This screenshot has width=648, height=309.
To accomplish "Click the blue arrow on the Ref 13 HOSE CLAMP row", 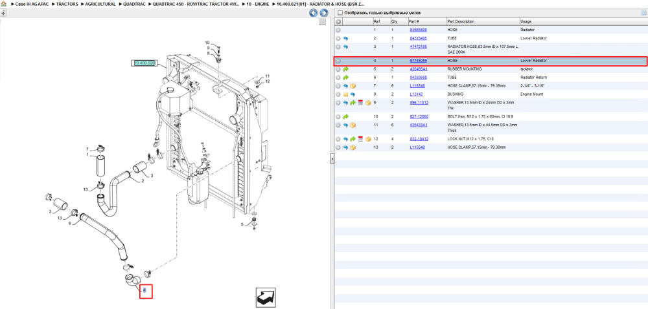I will (x=345, y=147).
